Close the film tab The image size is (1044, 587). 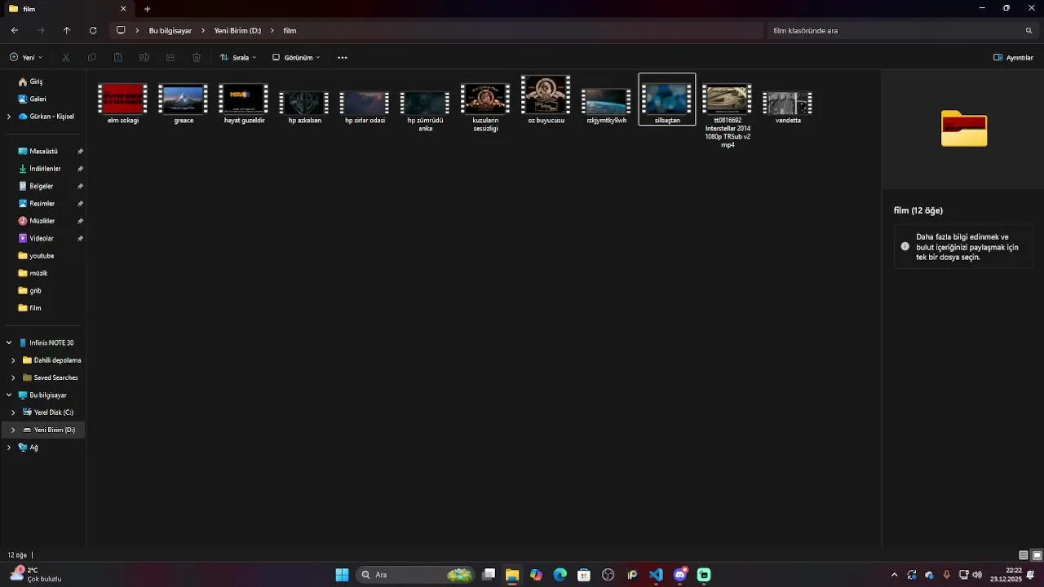pos(123,9)
